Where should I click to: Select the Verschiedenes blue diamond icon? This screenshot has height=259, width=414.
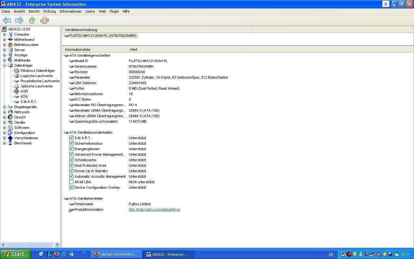[x=10, y=138]
